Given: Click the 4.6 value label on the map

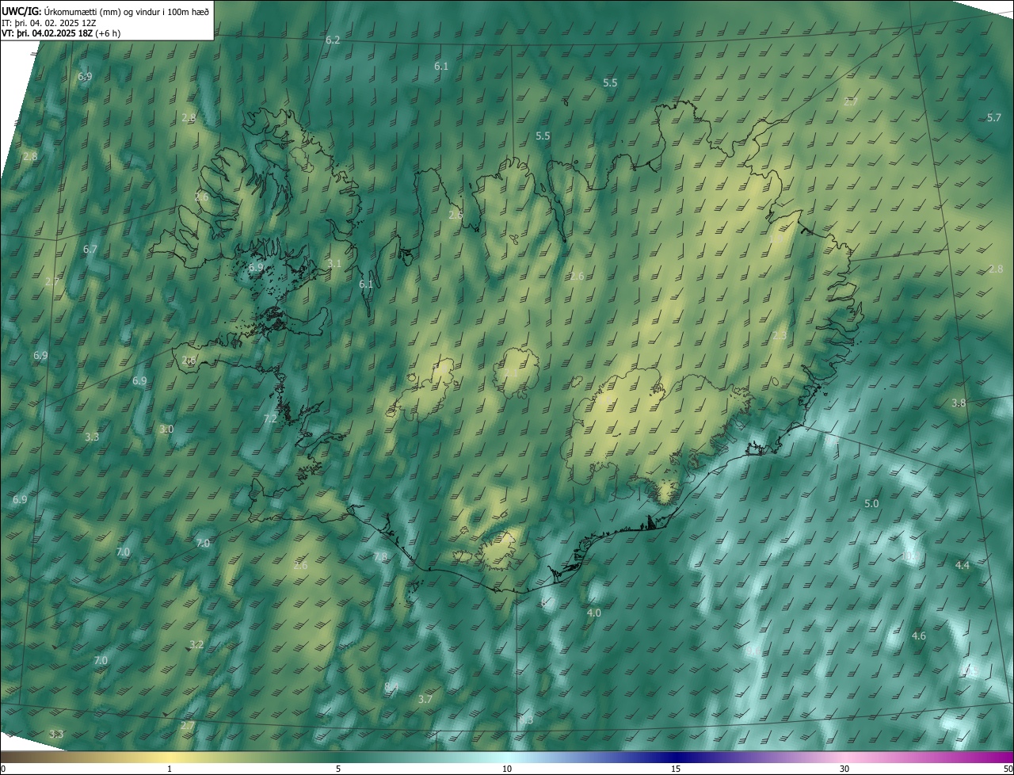Looking at the screenshot, I should pos(919,636).
